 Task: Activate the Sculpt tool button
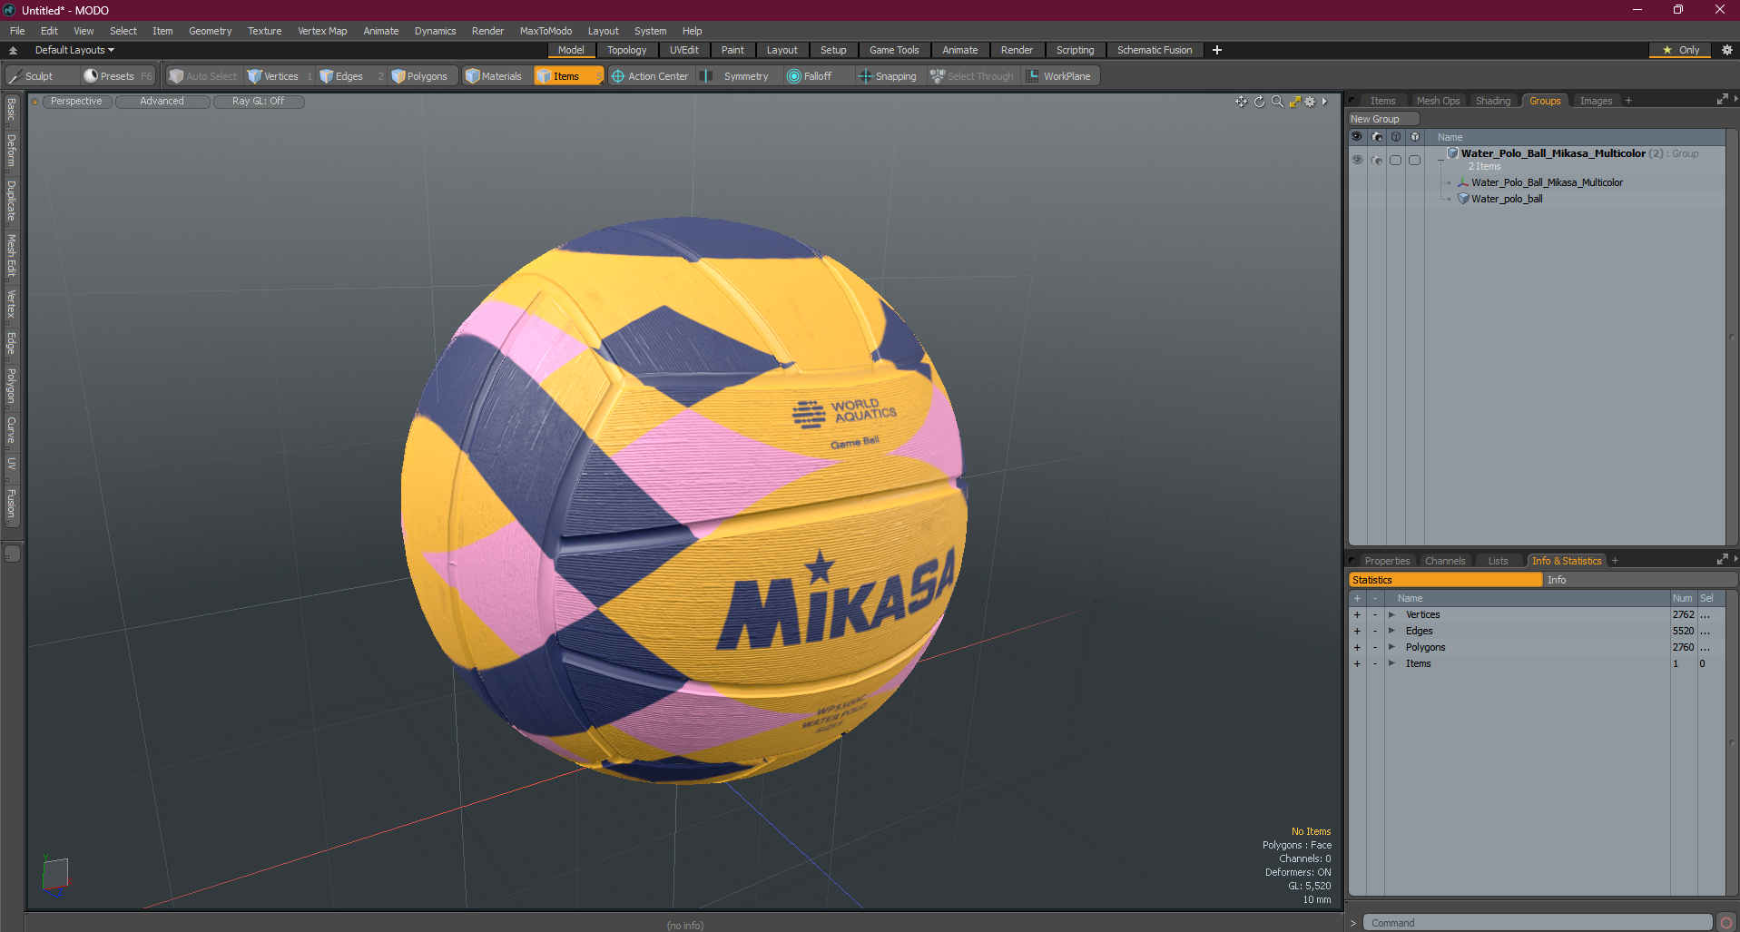point(40,76)
